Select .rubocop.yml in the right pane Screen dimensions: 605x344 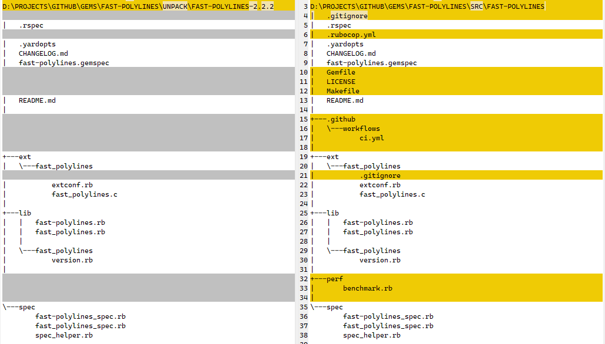351,35
